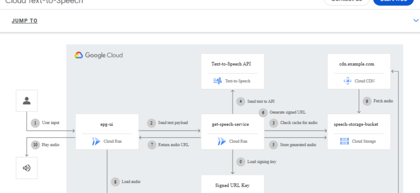The width and height of the screenshot is (420, 193).
Task: Click the 'Load signing key' label
Action: click(x=262, y=162)
